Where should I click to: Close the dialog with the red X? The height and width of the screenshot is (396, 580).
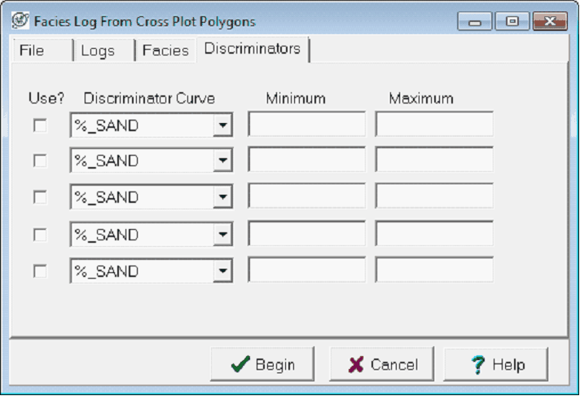551,21
